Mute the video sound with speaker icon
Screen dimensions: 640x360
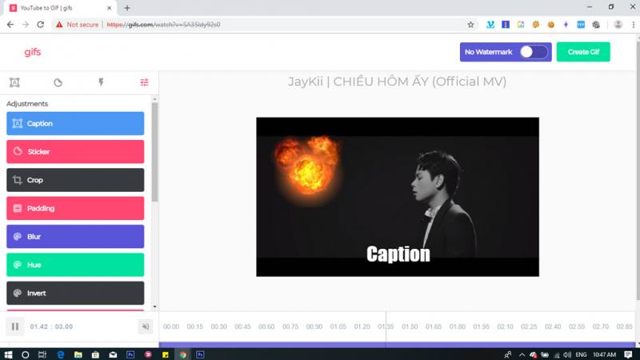click(145, 326)
